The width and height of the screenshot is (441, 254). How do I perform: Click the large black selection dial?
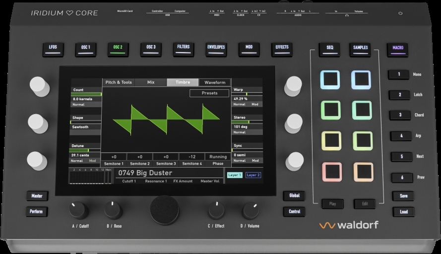[165, 210]
